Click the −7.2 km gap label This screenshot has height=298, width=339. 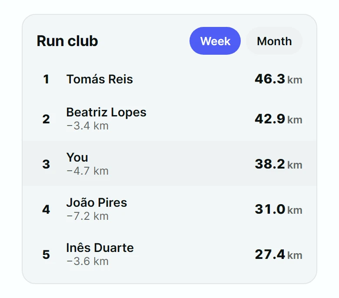(x=87, y=216)
